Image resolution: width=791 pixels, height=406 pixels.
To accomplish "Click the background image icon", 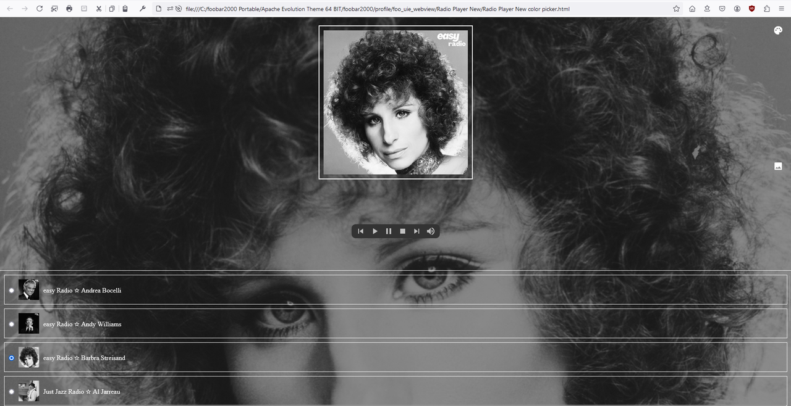I will (x=778, y=166).
